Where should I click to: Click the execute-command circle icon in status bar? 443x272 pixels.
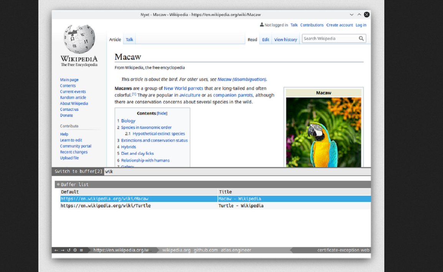(75, 250)
